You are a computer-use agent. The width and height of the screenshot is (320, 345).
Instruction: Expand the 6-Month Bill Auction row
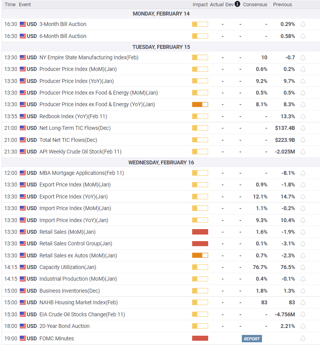tap(63, 36)
